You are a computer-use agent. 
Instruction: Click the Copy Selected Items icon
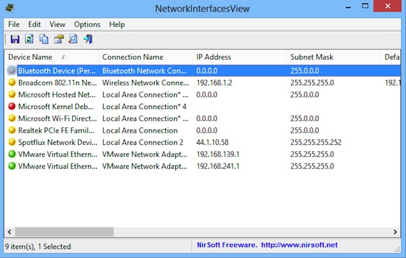44,39
